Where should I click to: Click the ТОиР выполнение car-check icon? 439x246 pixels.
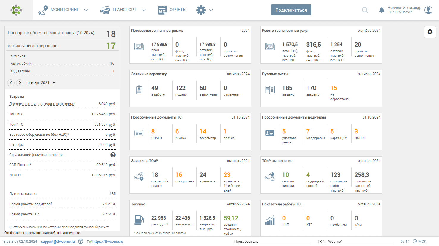[270, 176]
